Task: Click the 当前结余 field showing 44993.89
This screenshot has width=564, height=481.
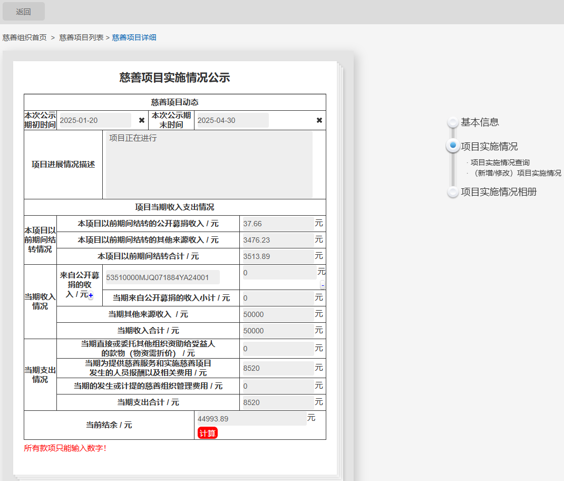Action: [250, 419]
